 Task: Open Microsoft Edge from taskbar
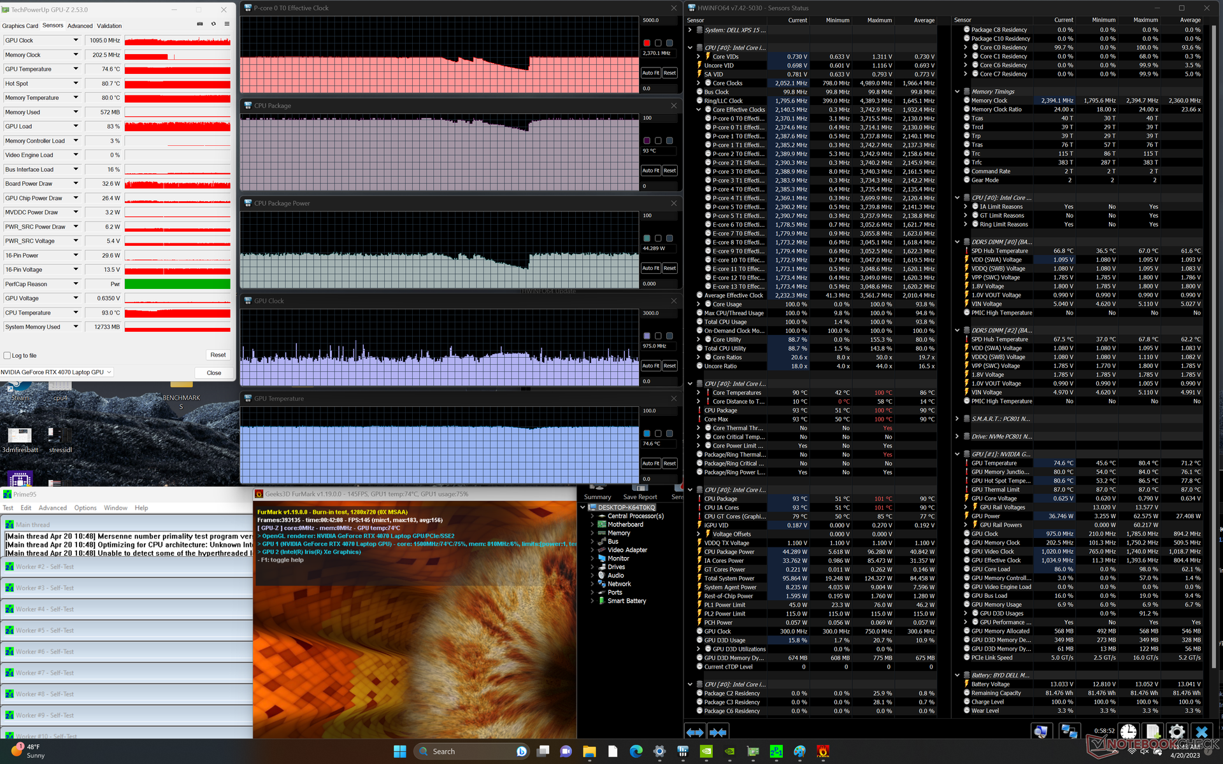pyautogui.click(x=636, y=752)
